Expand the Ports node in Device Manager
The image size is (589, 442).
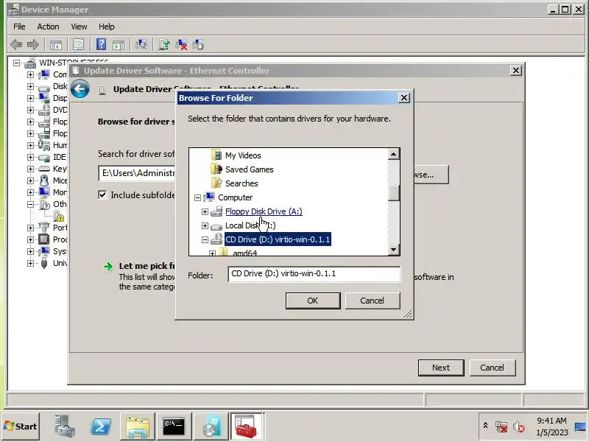(30, 228)
